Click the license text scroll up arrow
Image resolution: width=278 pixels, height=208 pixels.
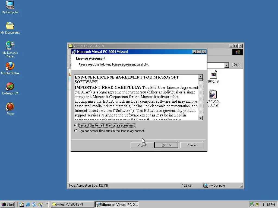[x=201, y=77]
